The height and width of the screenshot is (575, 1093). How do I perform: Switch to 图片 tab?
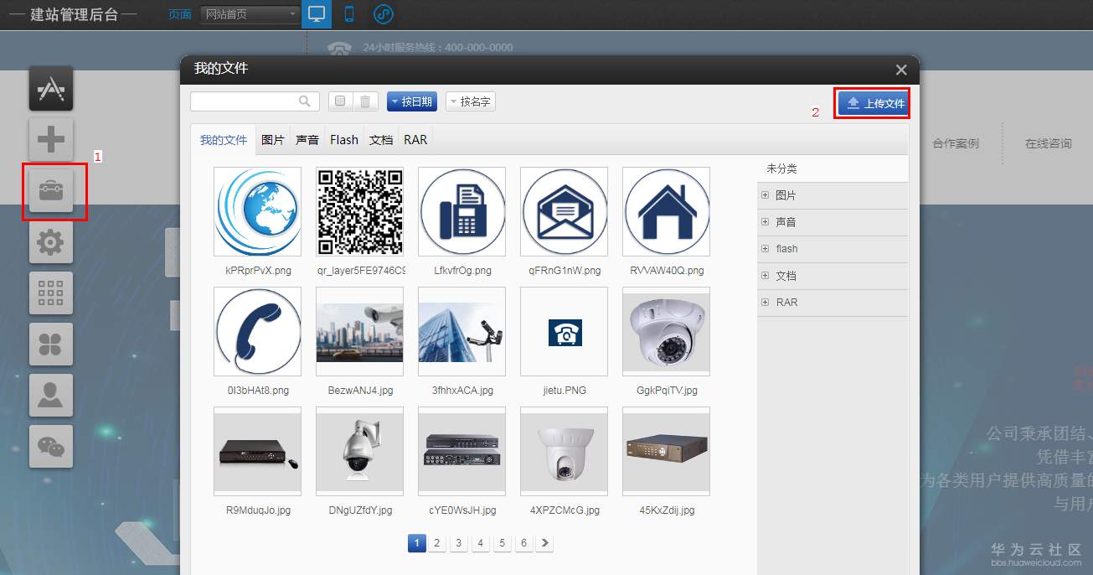click(x=273, y=140)
